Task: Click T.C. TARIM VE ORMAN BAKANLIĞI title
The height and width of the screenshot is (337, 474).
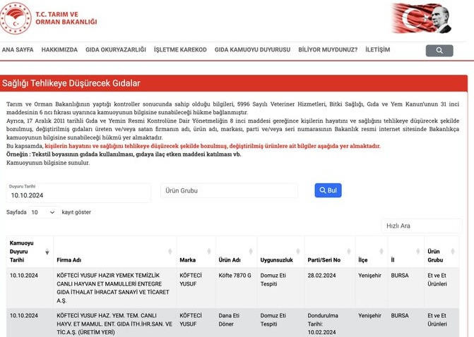Action: coord(66,18)
